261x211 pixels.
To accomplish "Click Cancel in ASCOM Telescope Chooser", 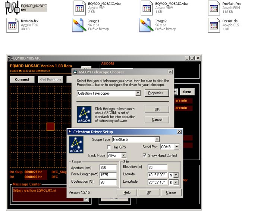I will tap(157, 119).
